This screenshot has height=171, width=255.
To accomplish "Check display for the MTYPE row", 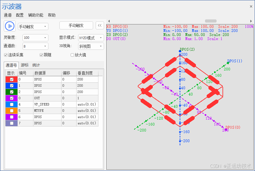I will [x=12, y=111].
